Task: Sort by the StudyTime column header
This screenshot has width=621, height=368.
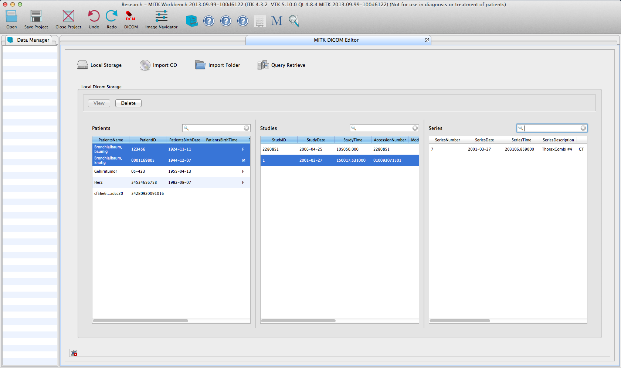Action: (x=353, y=140)
